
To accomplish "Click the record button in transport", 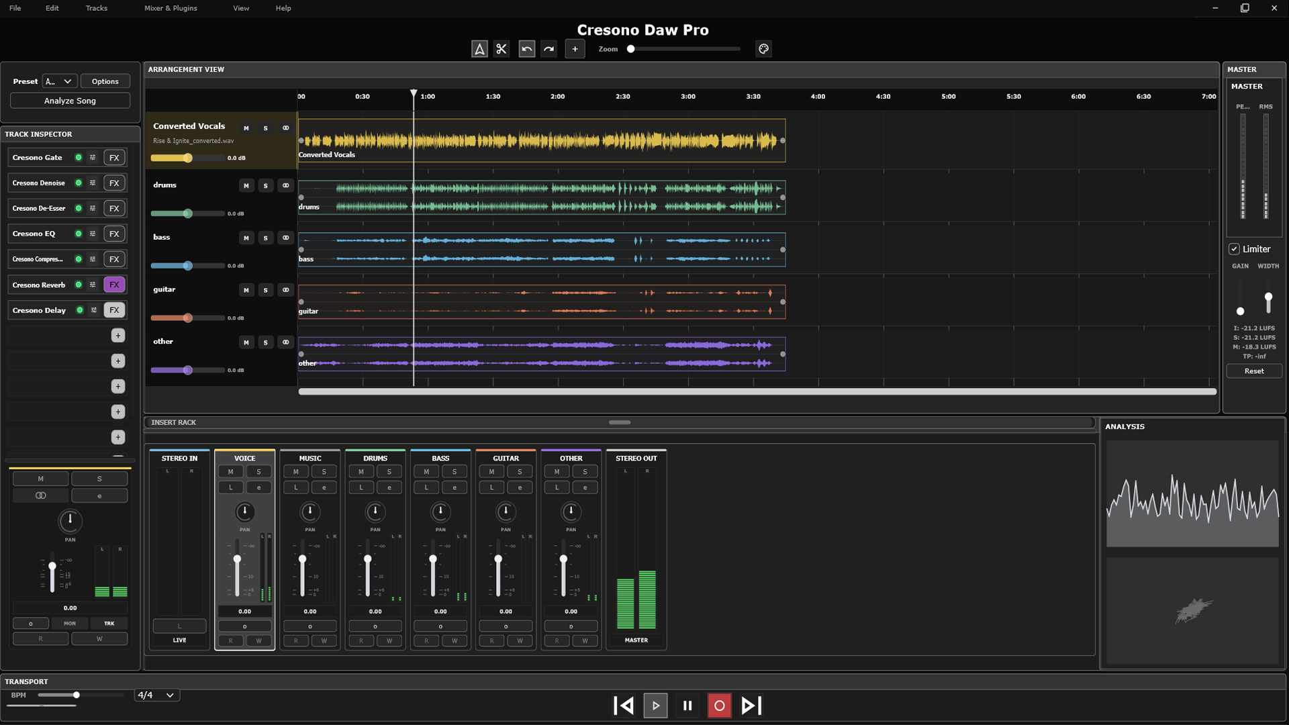I will (719, 706).
